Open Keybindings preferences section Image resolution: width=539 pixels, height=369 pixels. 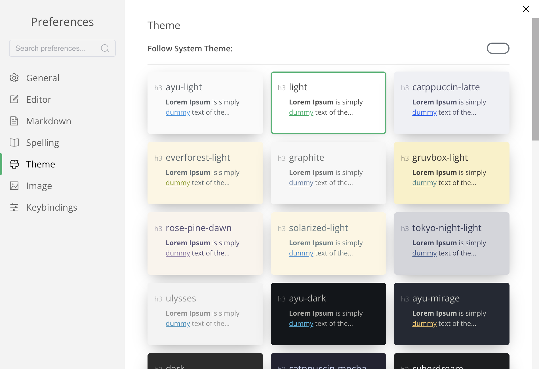[62, 207]
